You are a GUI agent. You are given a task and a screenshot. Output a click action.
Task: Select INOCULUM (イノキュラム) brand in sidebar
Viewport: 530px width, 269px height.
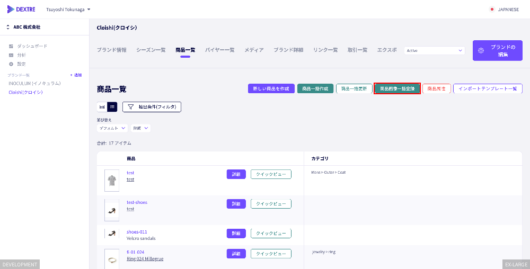34,83
